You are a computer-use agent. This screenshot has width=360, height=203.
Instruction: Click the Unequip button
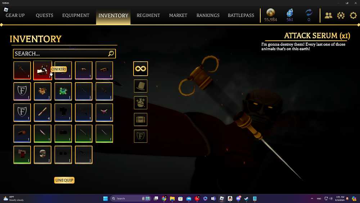[x=64, y=180]
